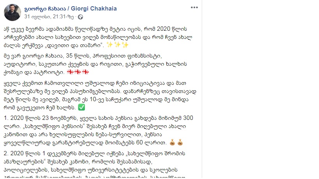319x179 pixels.
Task: Click the middle Georgian flag emoji
Action: 78,72
